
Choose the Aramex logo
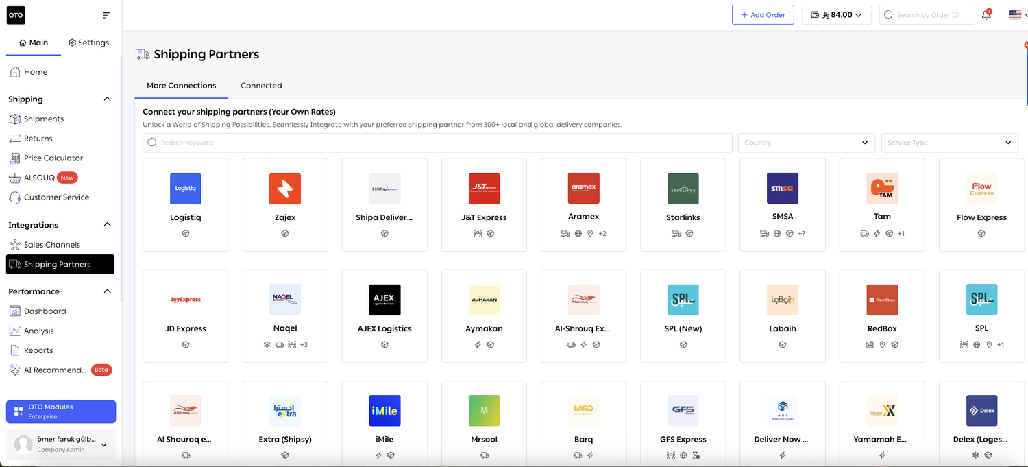(x=584, y=189)
